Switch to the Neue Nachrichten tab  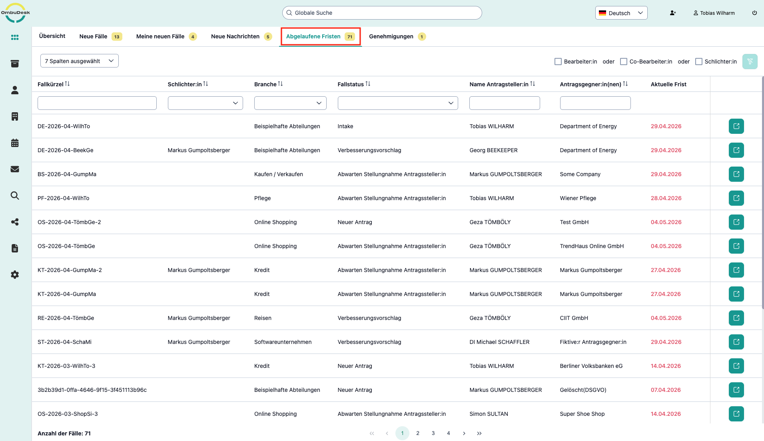(x=241, y=36)
